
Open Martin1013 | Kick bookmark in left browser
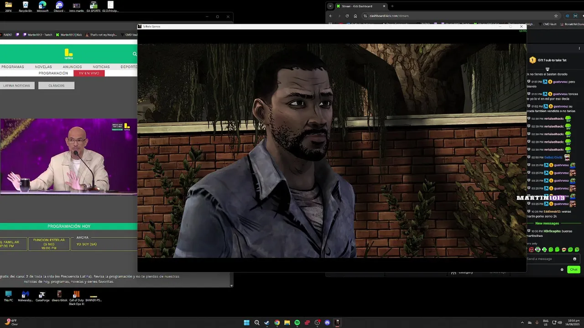pos(68,35)
